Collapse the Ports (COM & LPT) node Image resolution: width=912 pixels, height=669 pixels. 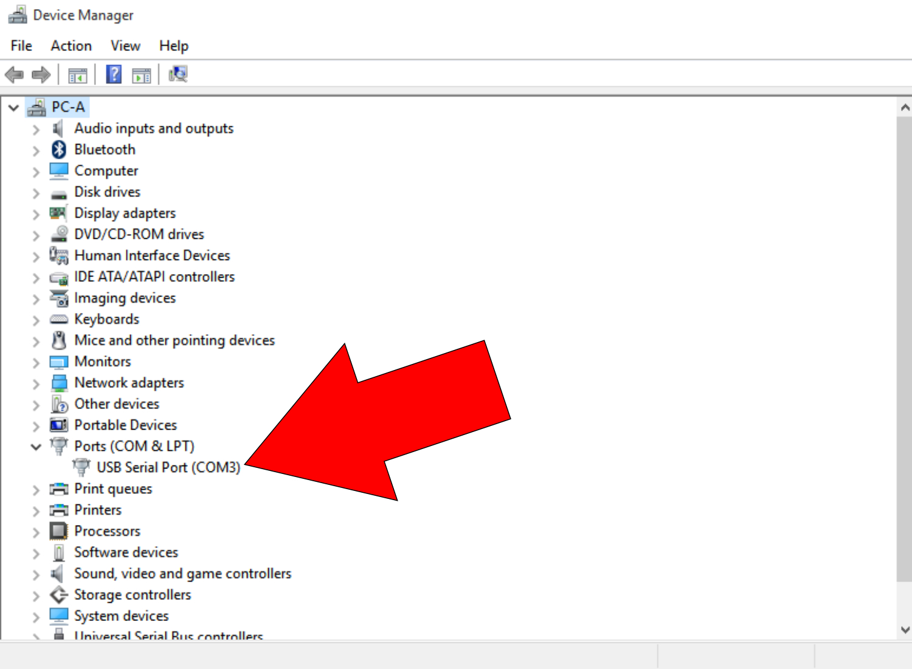pyautogui.click(x=36, y=447)
